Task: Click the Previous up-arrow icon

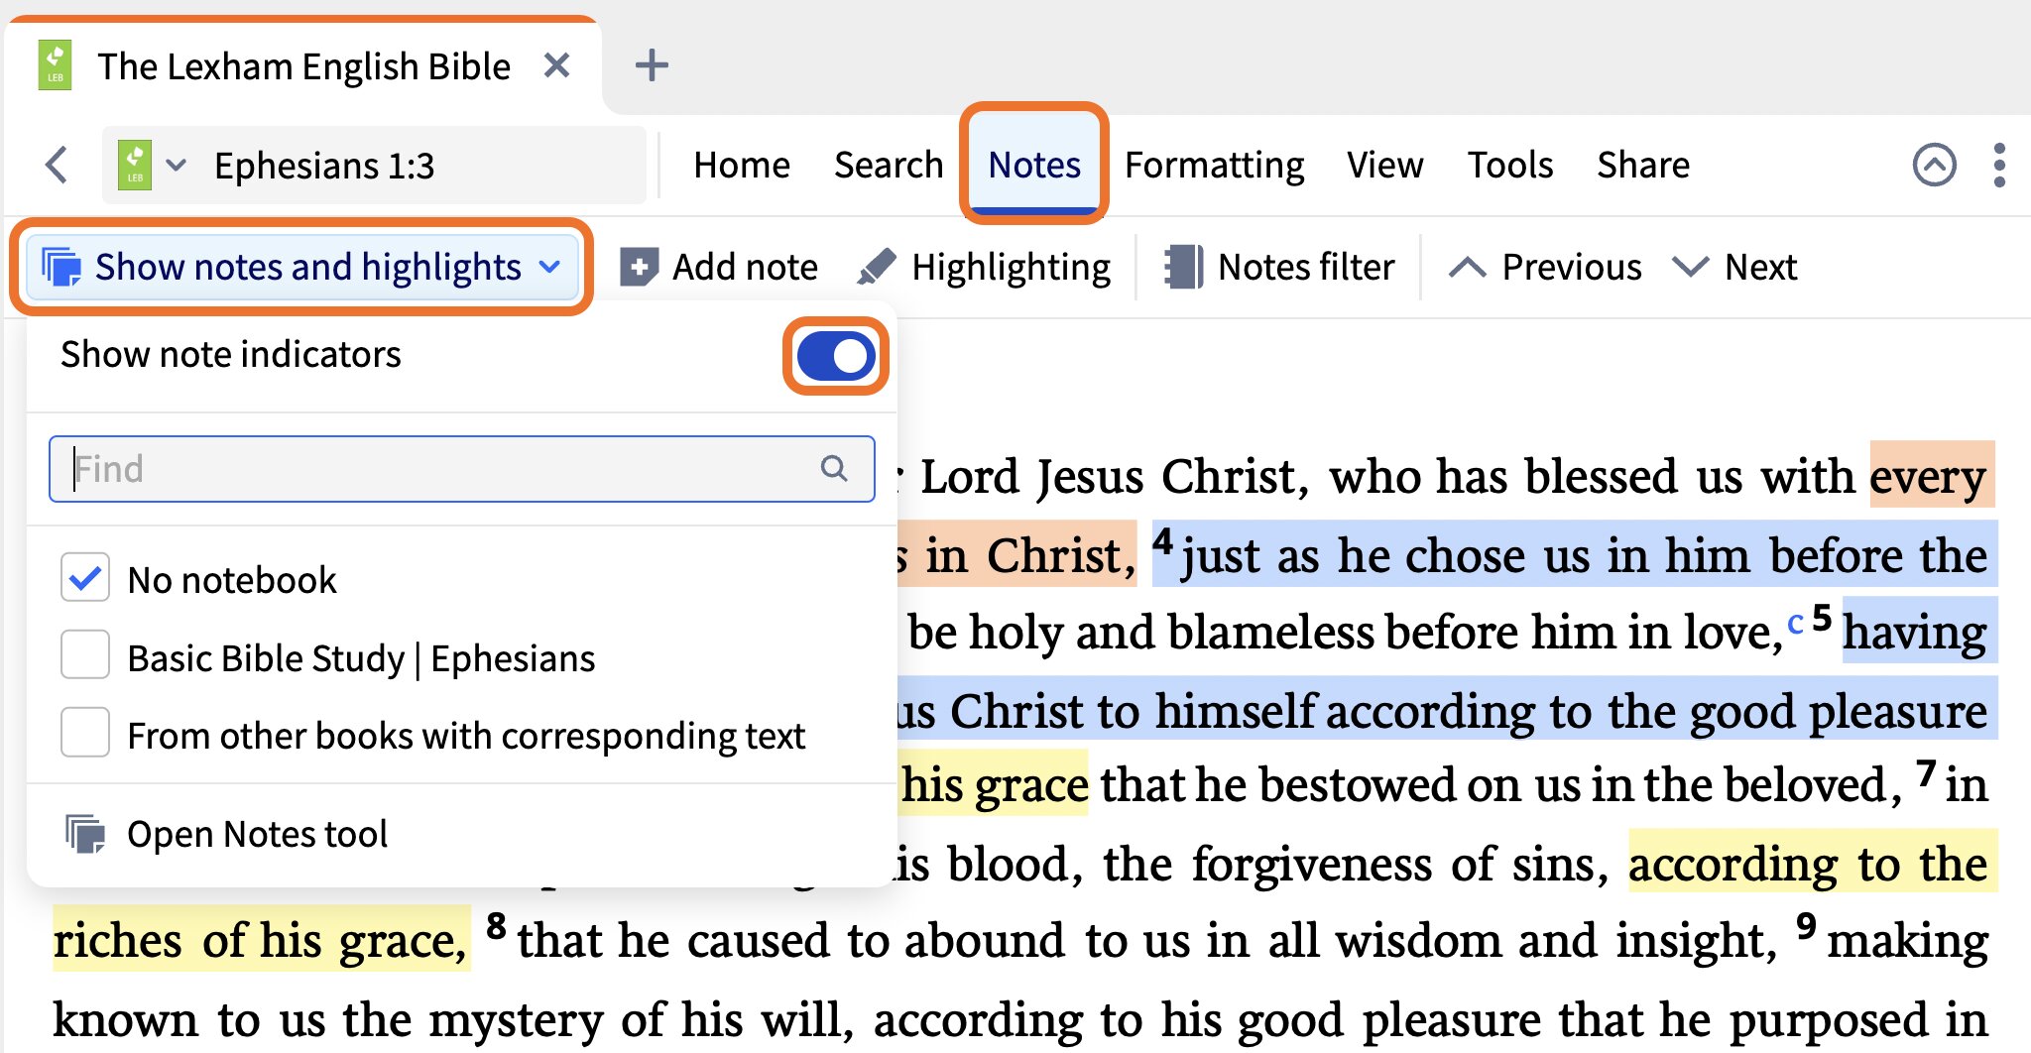Action: (1468, 267)
